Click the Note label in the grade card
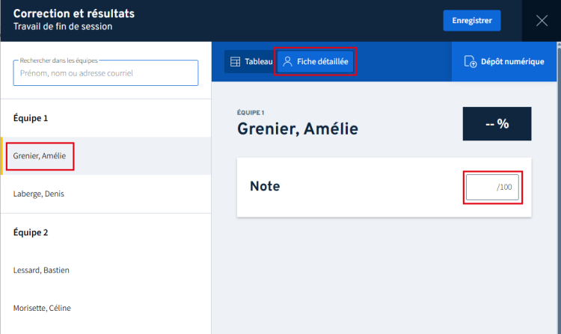The width and height of the screenshot is (561, 334). tap(265, 187)
